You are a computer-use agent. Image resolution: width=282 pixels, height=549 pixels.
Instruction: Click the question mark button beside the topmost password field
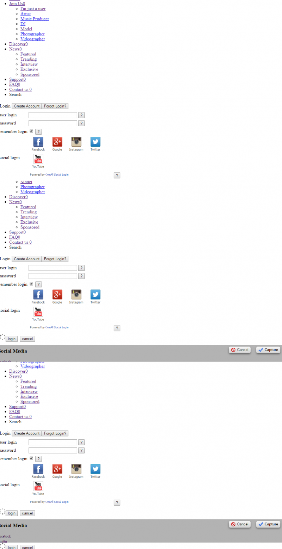pyautogui.click(x=81, y=123)
